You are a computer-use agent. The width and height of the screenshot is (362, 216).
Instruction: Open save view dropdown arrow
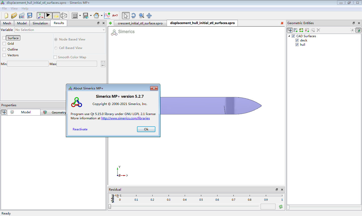[x=91, y=16]
